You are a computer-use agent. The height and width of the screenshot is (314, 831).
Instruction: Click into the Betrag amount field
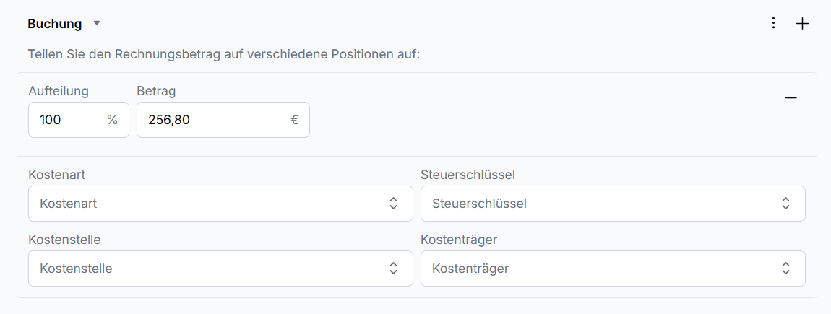[x=223, y=120]
